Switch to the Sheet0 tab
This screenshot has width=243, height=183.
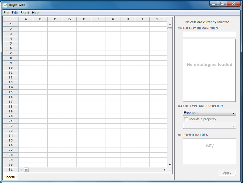pos(10,177)
